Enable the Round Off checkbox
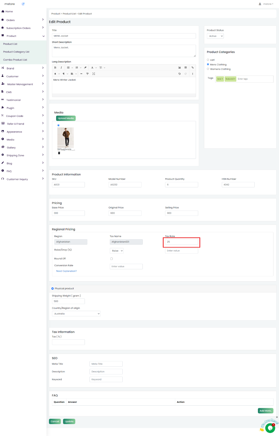 pyautogui.click(x=111, y=259)
